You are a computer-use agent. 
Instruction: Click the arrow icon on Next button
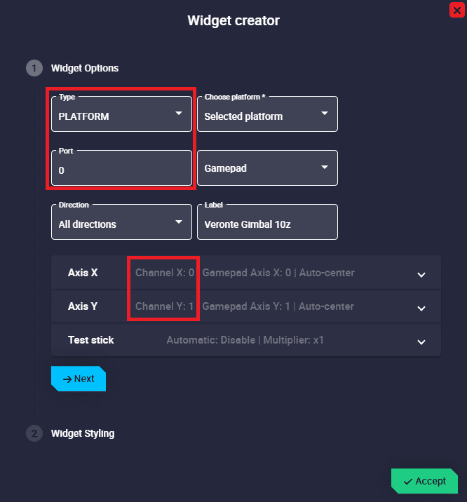67,379
